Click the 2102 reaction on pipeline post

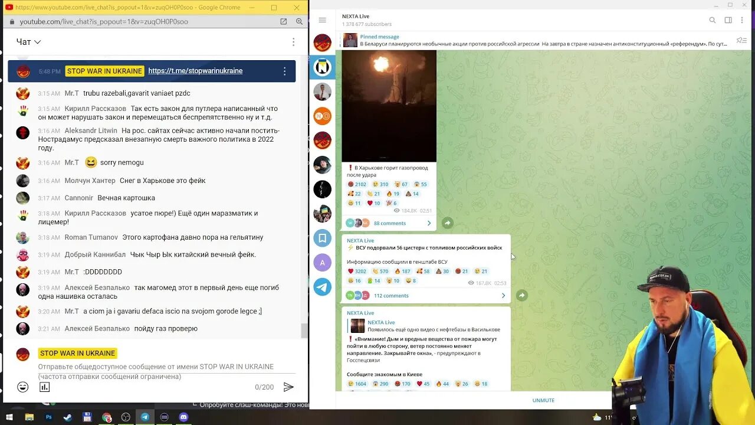pos(357,184)
